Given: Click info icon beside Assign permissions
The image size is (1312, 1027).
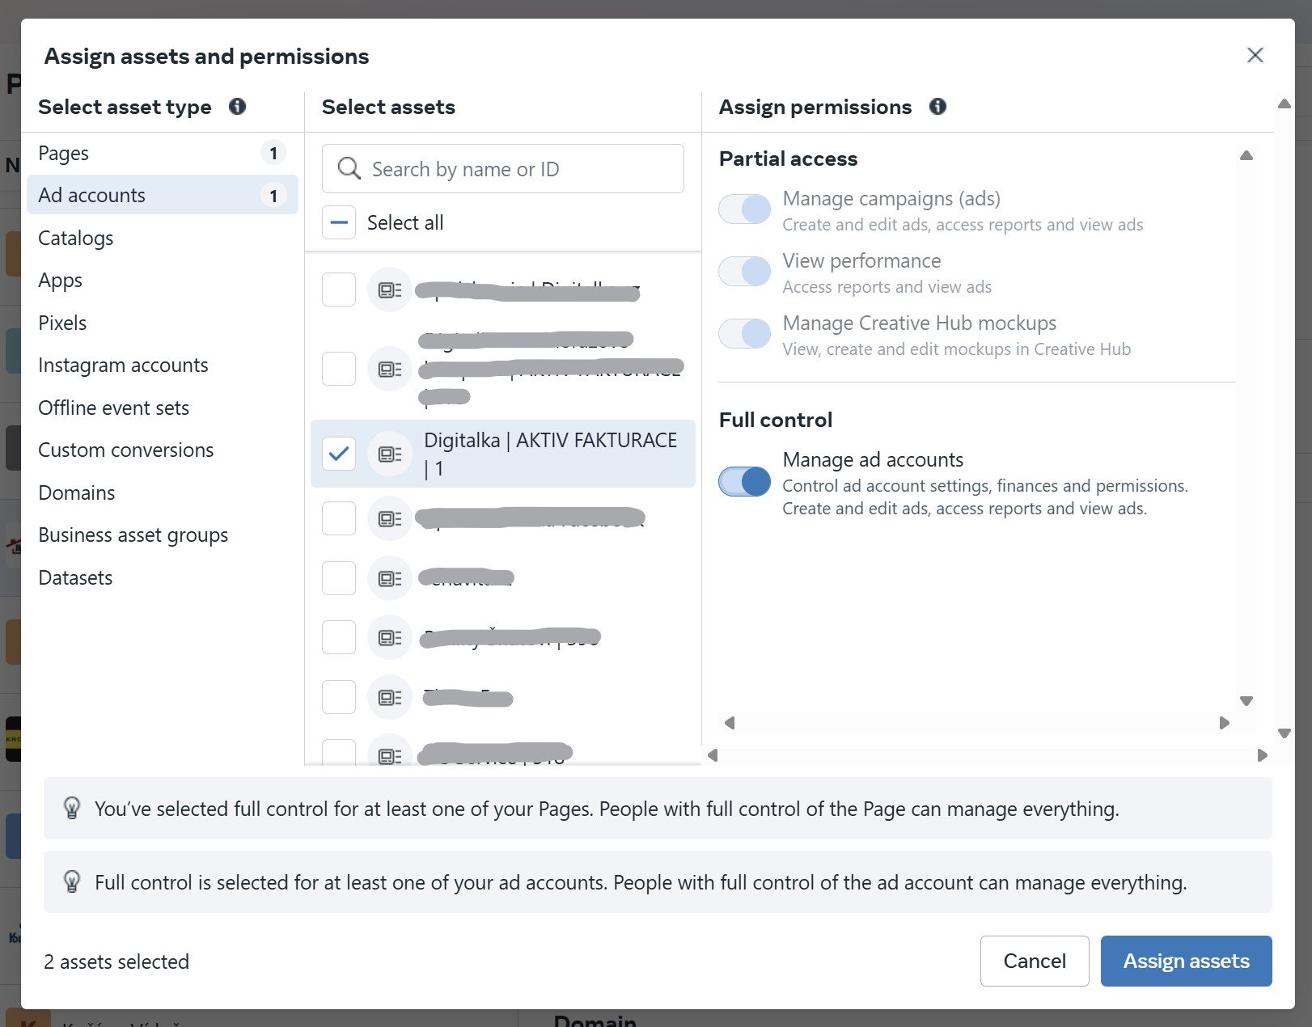Looking at the screenshot, I should tap(937, 107).
